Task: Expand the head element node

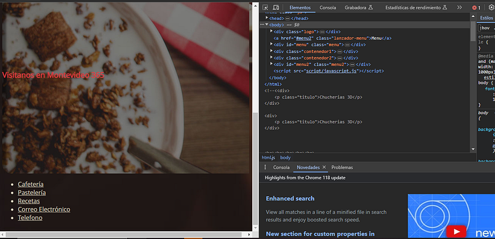Action: coord(267,18)
